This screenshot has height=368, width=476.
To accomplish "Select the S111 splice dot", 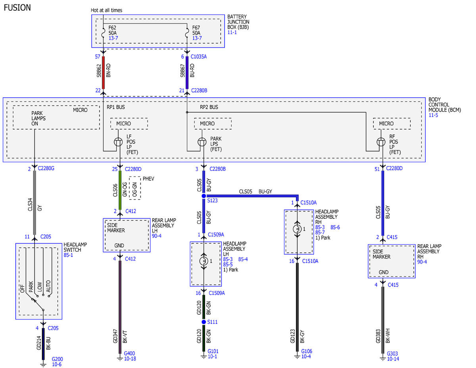I will 203,322.
